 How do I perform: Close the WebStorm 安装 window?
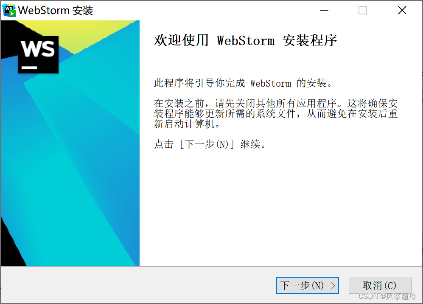[x=402, y=10]
